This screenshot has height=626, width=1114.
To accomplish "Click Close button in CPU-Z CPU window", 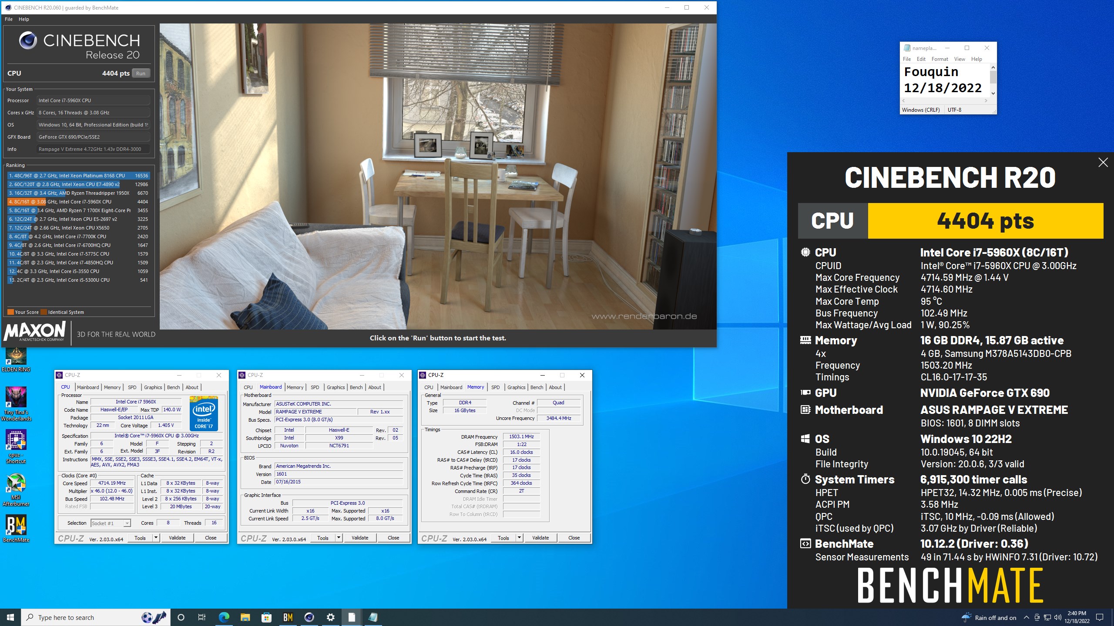I will pyautogui.click(x=211, y=538).
